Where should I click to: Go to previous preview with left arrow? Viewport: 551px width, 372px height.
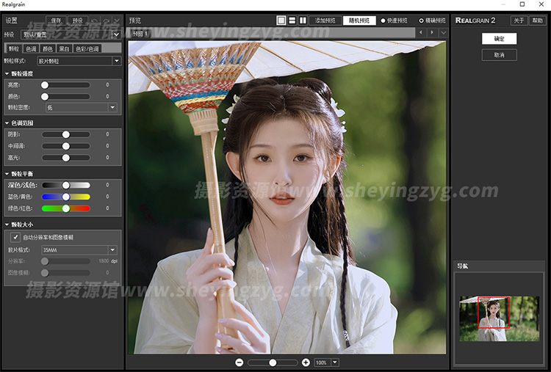click(421, 33)
